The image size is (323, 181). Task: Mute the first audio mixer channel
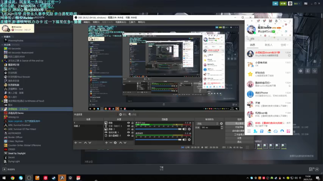(184, 129)
